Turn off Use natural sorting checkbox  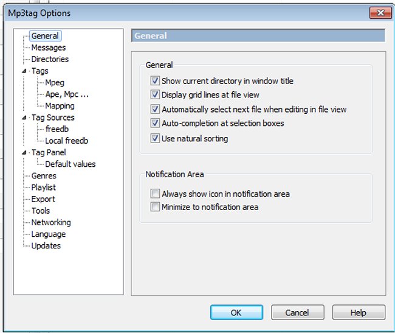[x=156, y=139]
